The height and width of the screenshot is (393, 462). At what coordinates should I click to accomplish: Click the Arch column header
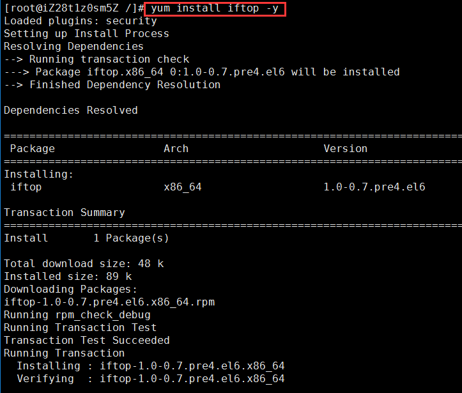click(176, 149)
